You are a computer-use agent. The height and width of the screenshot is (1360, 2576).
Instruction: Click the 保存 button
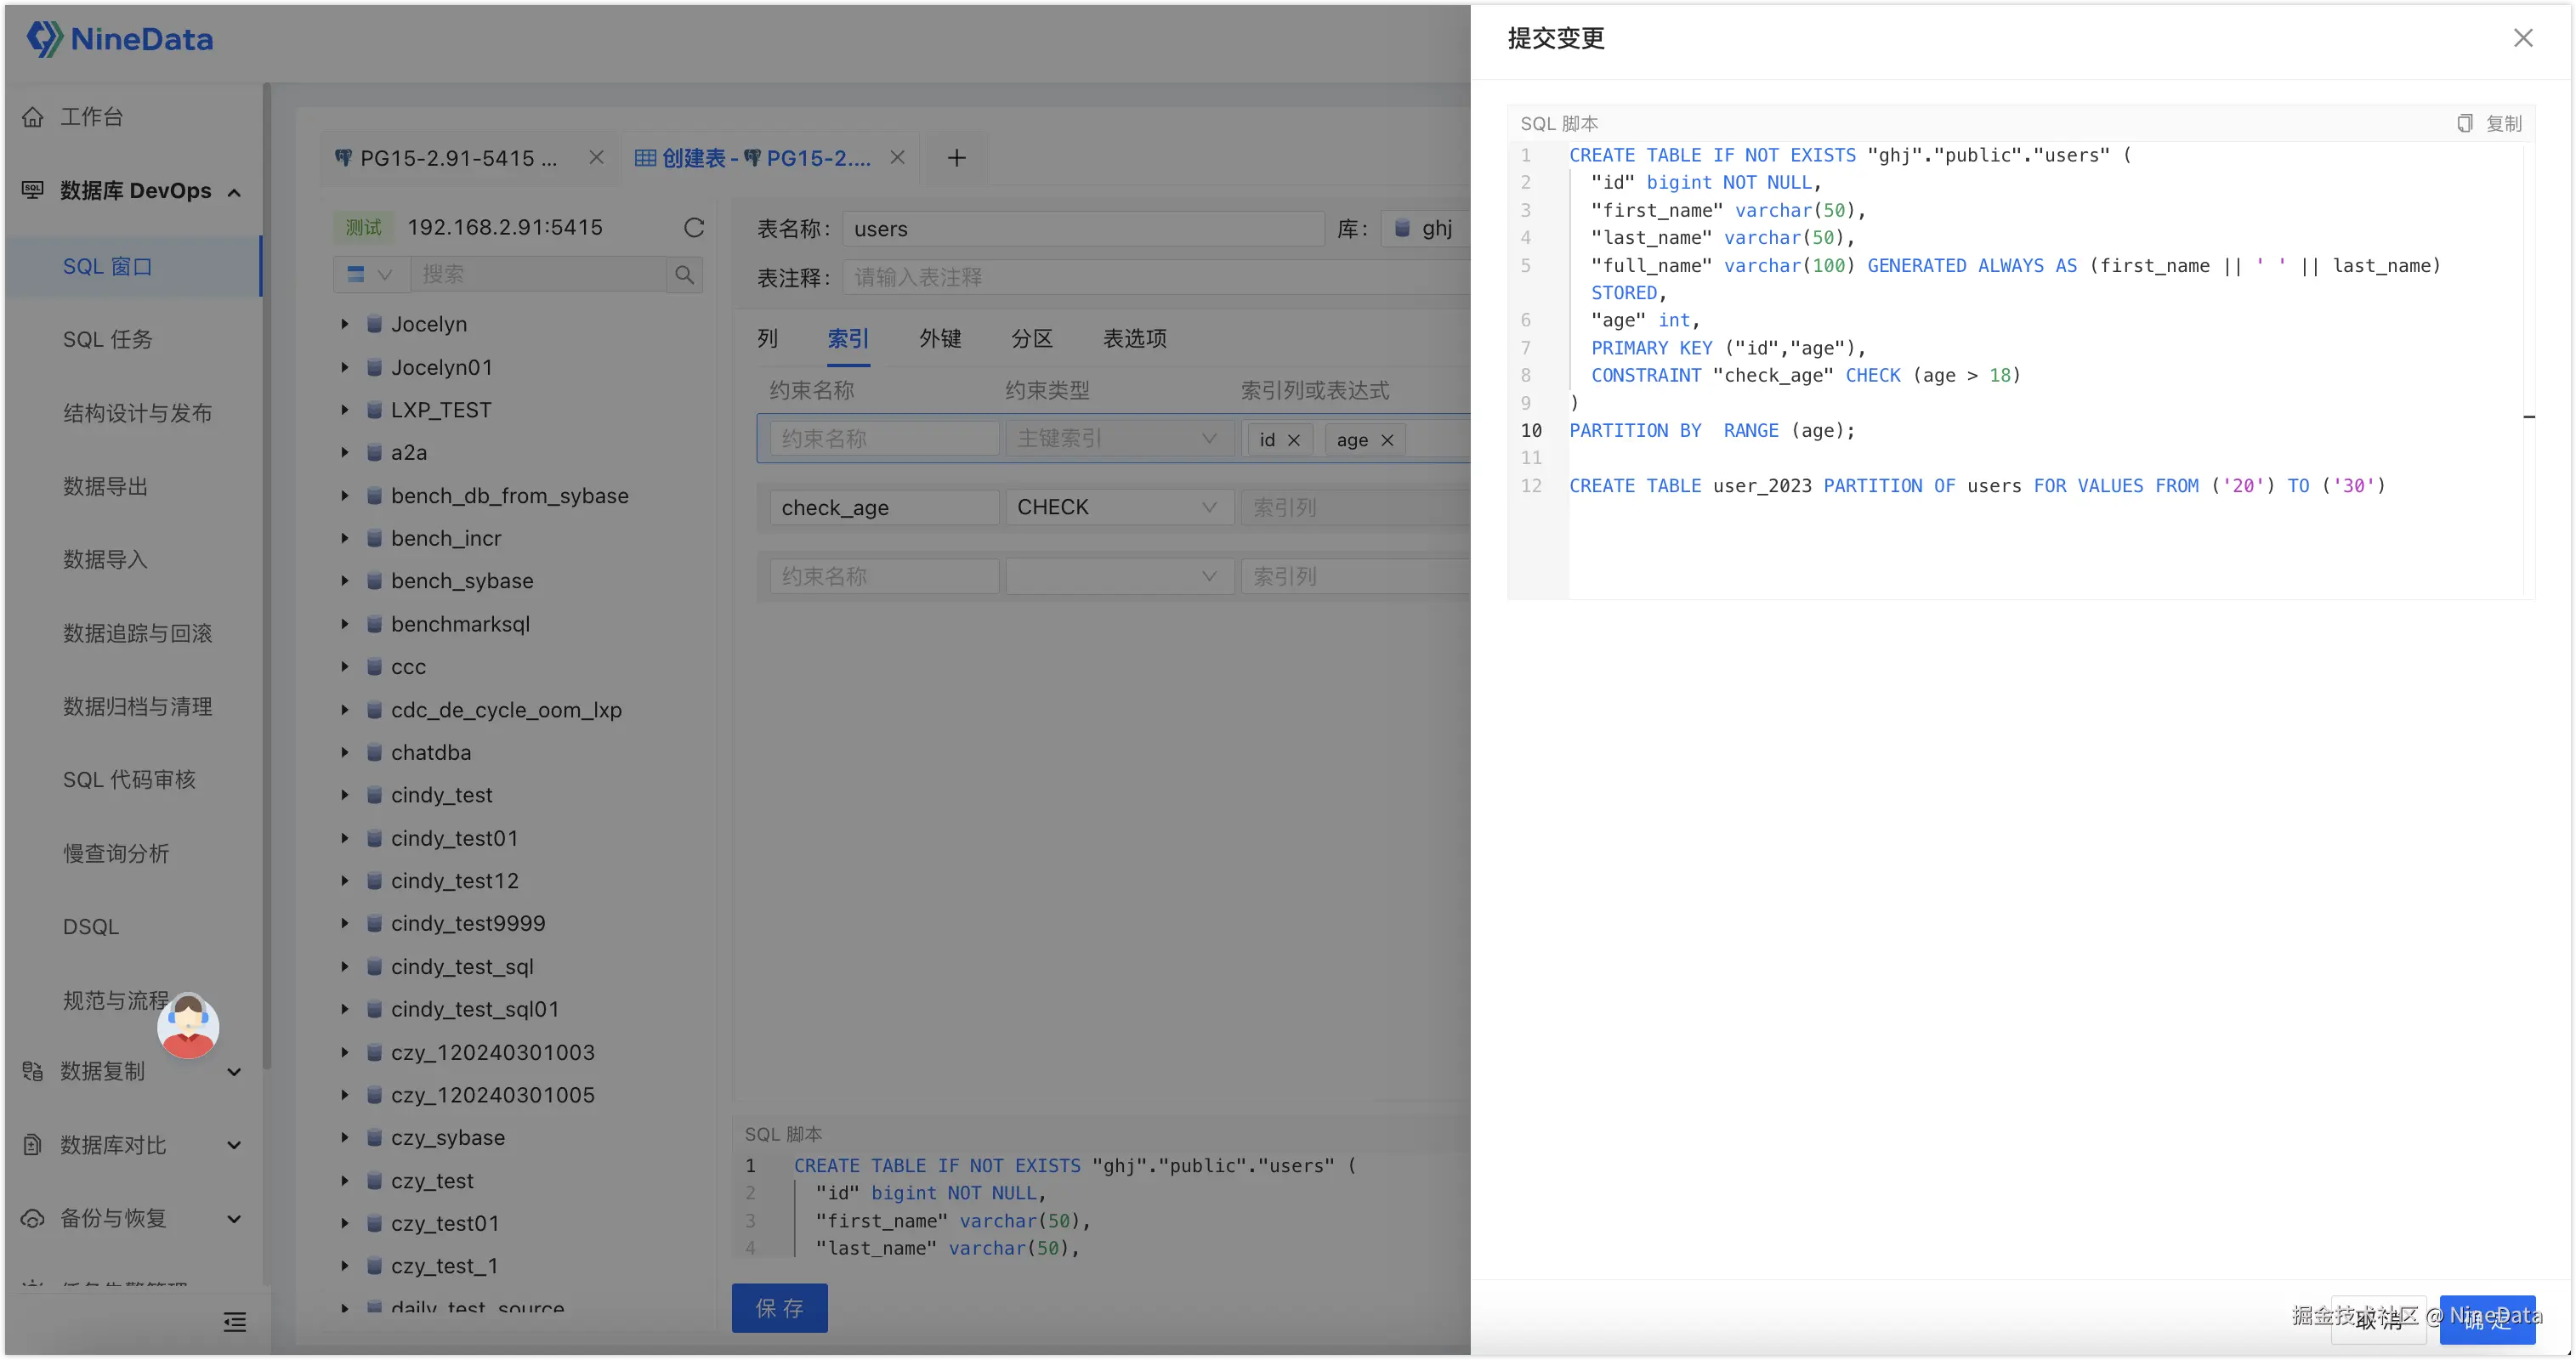(779, 1308)
